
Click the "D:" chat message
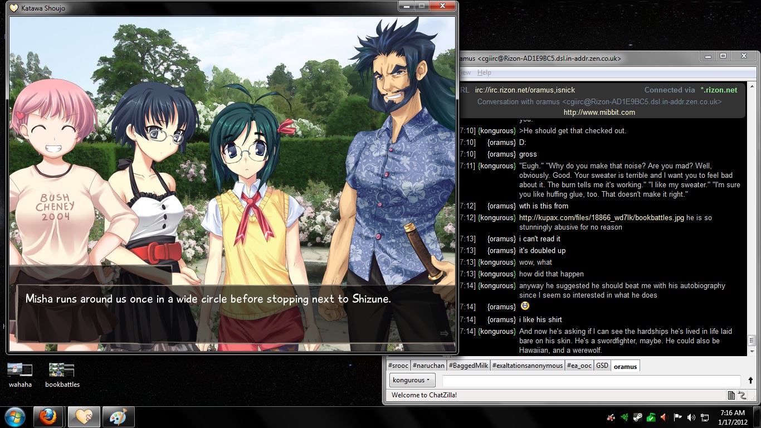click(523, 143)
